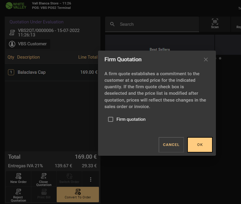The height and width of the screenshot is (204, 241).
Task: Click the product Search input field
Action: (157, 24)
